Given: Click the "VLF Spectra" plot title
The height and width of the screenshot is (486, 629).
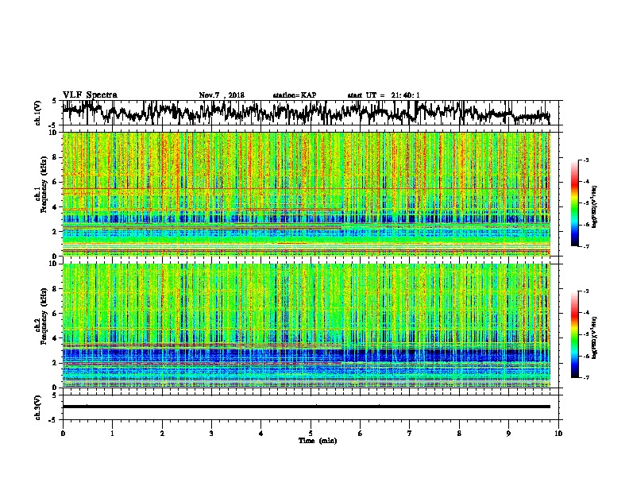Looking at the screenshot, I should point(90,95).
